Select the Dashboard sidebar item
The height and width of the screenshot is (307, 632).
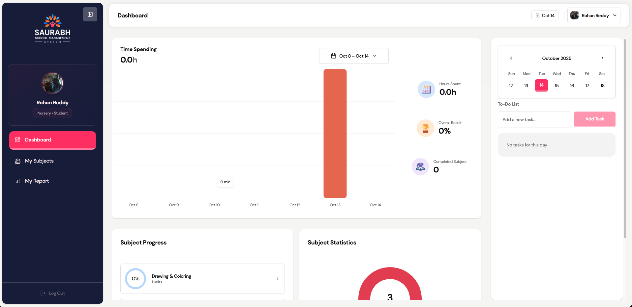coord(52,140)
